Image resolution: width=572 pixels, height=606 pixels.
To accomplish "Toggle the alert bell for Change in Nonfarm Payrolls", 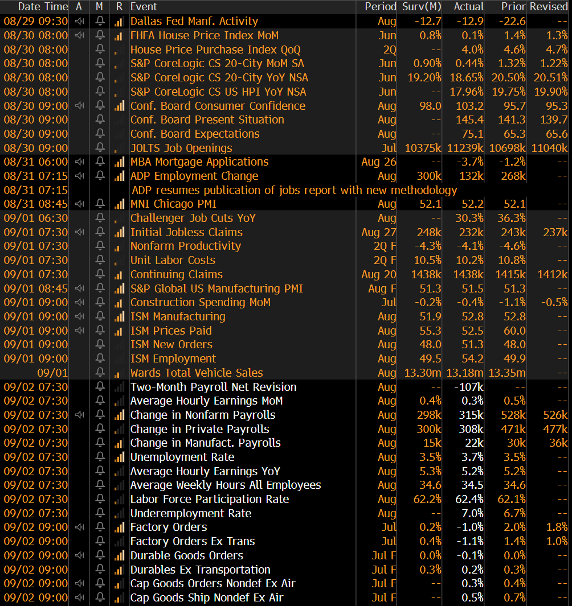I will 100,415.
